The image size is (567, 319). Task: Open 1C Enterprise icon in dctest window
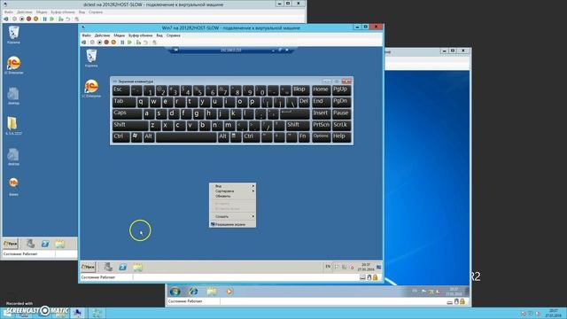(x=14, y=65)
